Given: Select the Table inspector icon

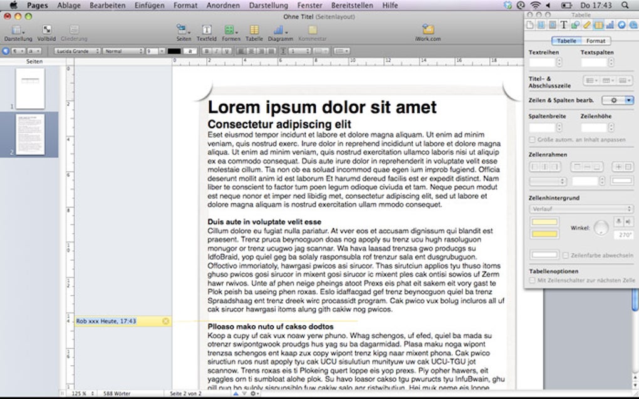Looking at the screenshot, I should click(598, 25).
